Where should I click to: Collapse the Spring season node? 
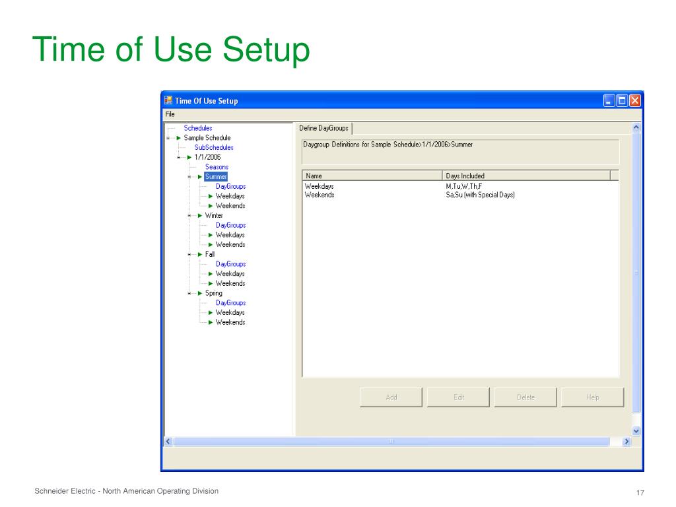189,293
